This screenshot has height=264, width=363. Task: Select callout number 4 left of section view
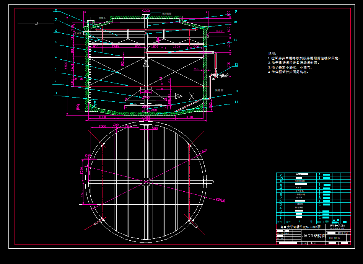pos(55,57)
